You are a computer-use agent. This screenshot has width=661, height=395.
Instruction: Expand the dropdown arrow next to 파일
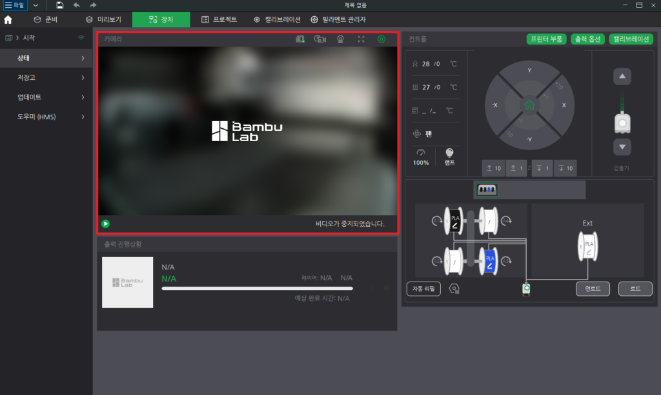tap(36, 5)
